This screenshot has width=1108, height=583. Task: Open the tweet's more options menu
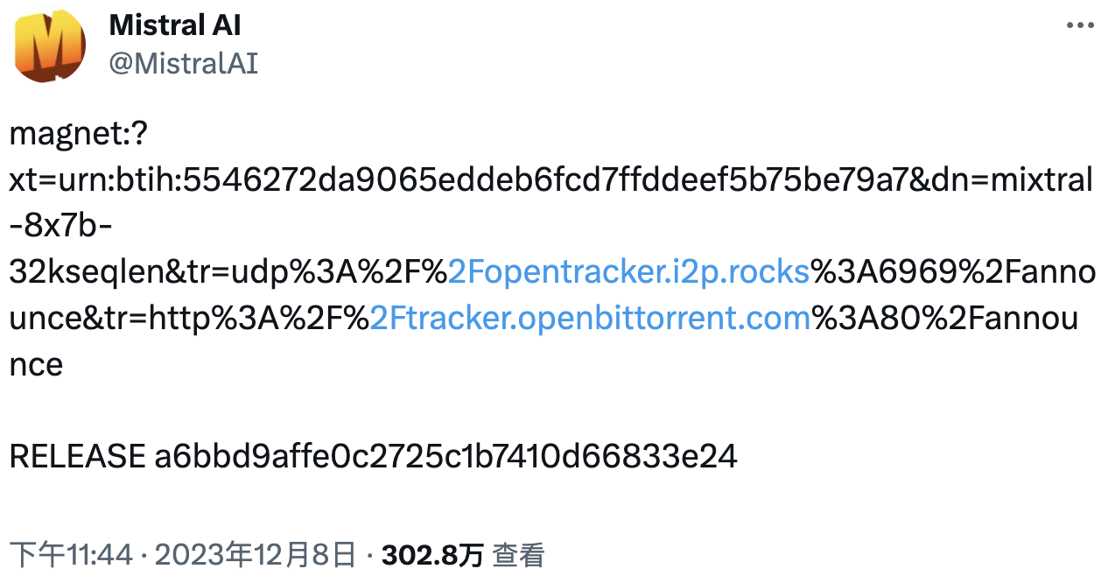click(1079, 26)
